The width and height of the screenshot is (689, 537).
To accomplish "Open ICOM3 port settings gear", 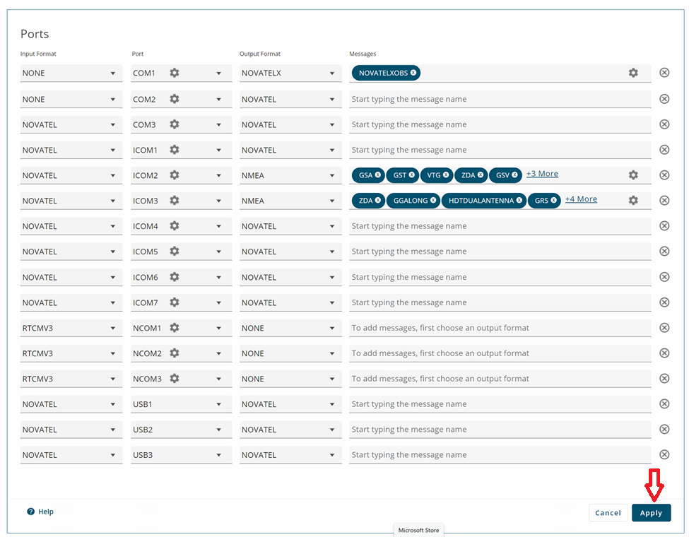I will coord(175,201).
